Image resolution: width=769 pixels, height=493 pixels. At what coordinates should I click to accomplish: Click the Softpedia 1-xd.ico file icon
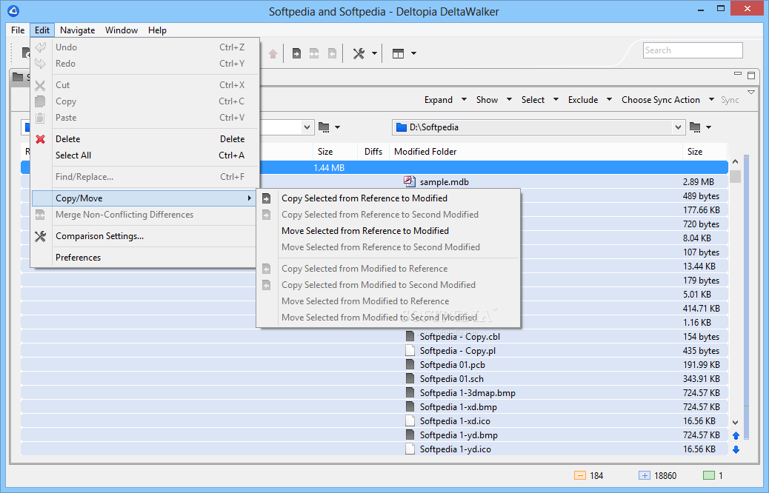[x=410, y=421]
